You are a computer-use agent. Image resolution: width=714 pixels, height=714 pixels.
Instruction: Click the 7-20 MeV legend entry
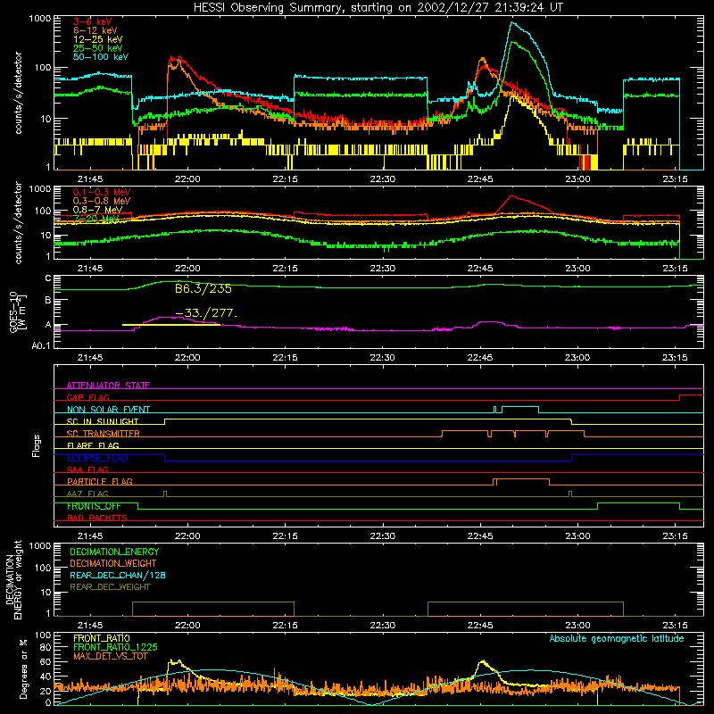95,219
